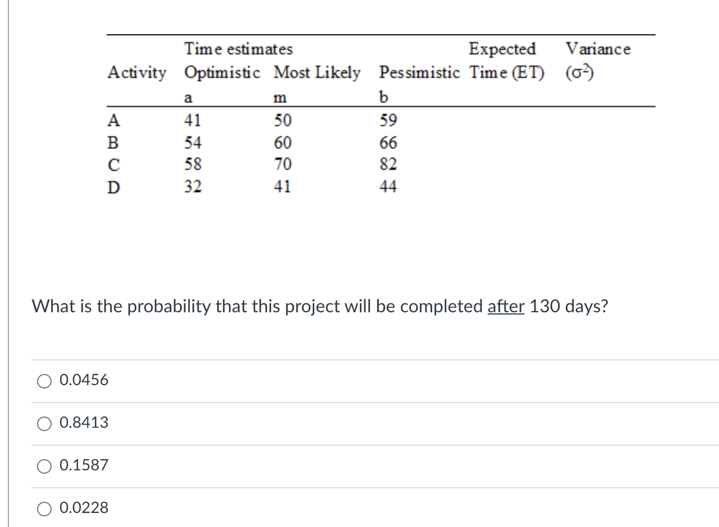Select Activity B row label
The height and width of the screenshot is (527, 719).
[x=115, y=142]
